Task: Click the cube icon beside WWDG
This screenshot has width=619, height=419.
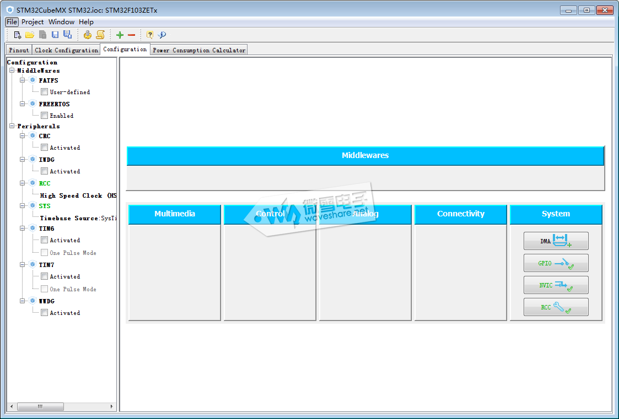Action: (x=33, y=301)
